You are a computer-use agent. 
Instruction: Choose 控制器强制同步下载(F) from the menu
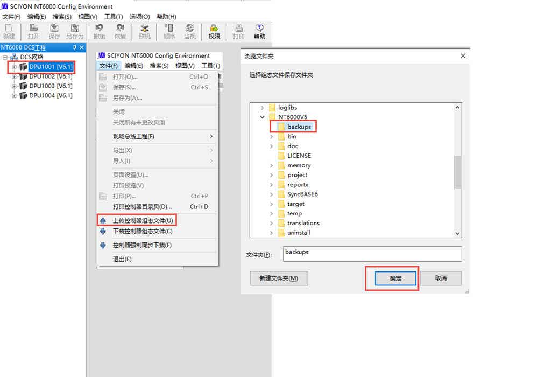158,245
